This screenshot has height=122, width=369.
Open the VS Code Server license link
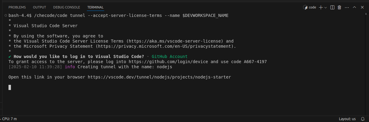(x=175, y=41)
